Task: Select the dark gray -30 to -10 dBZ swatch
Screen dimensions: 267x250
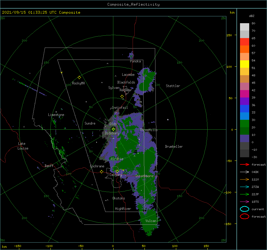Action: point(244,153)
